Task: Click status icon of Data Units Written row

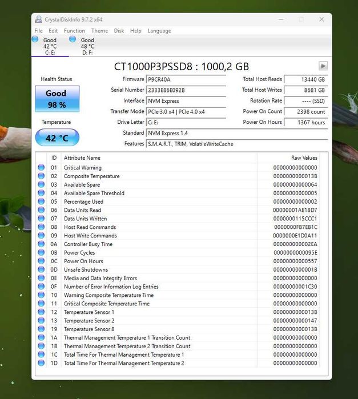Action: (41, 218)
